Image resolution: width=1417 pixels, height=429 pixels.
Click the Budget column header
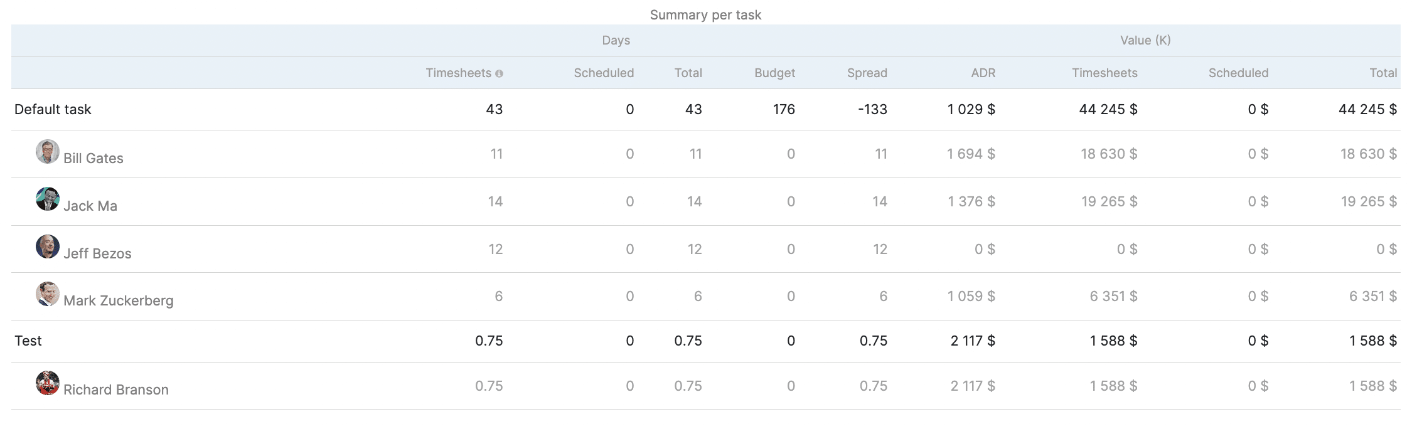click(774, 73)
